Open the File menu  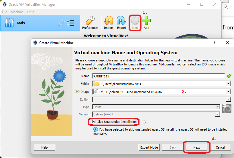pyautogui.click(x=5, y=12)
